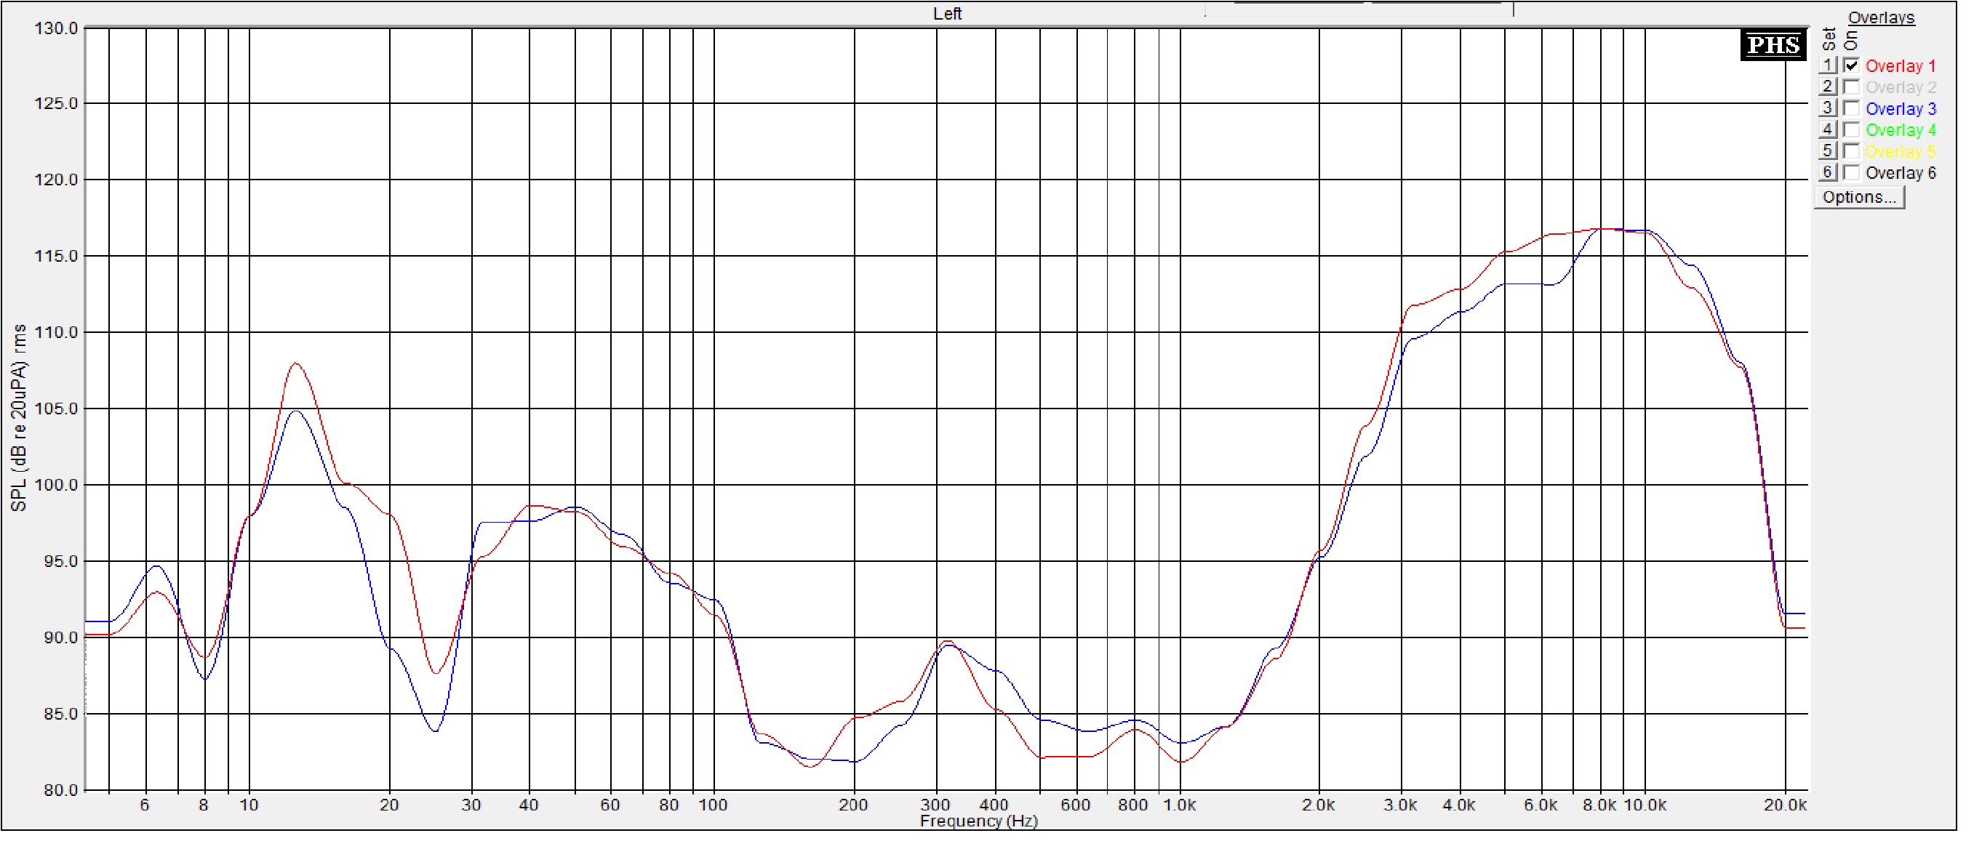Viewport: 1974px width, 849px height.
Task: Click the blue Overlay 3 label
Action: tap(1900, 110)
